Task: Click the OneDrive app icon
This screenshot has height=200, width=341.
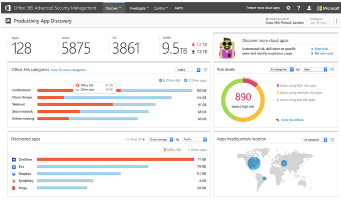Action: (x=14, y=159)
